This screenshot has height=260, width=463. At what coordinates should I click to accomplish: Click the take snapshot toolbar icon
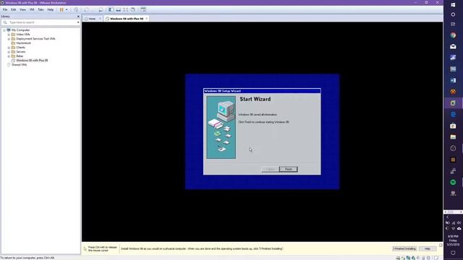[87, 9]
